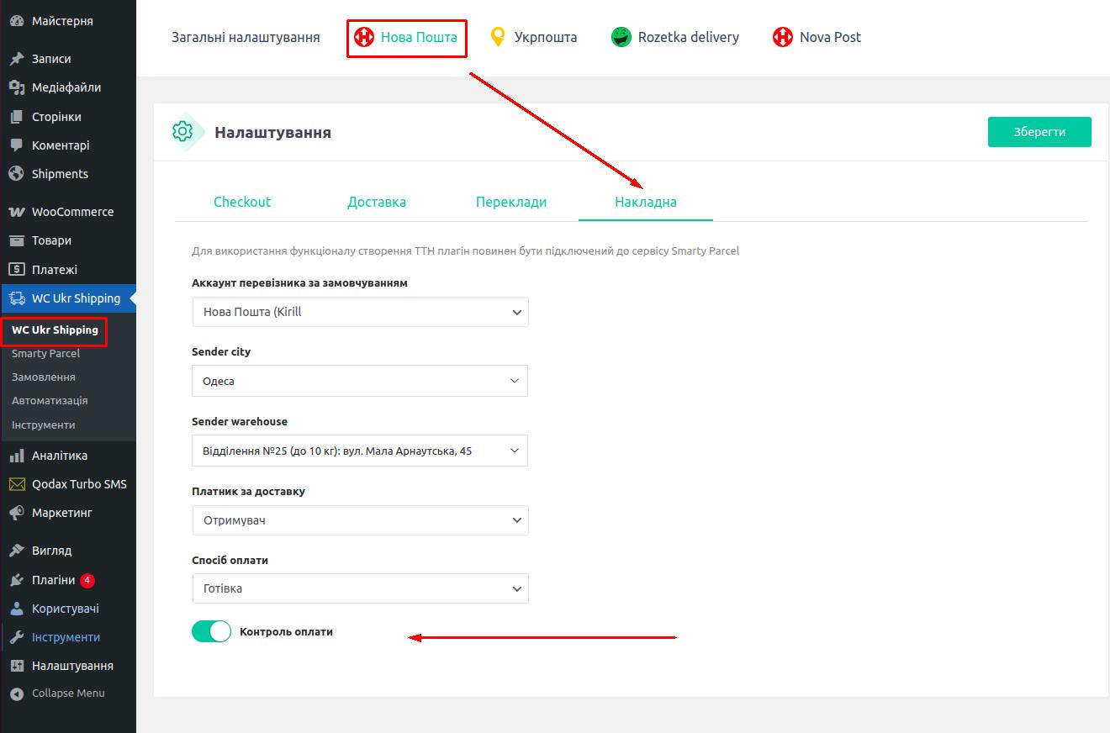Screen dimensions: 1110x733
Task: Click the Nova Post red logo icon
Action: [x=783, y=37]
